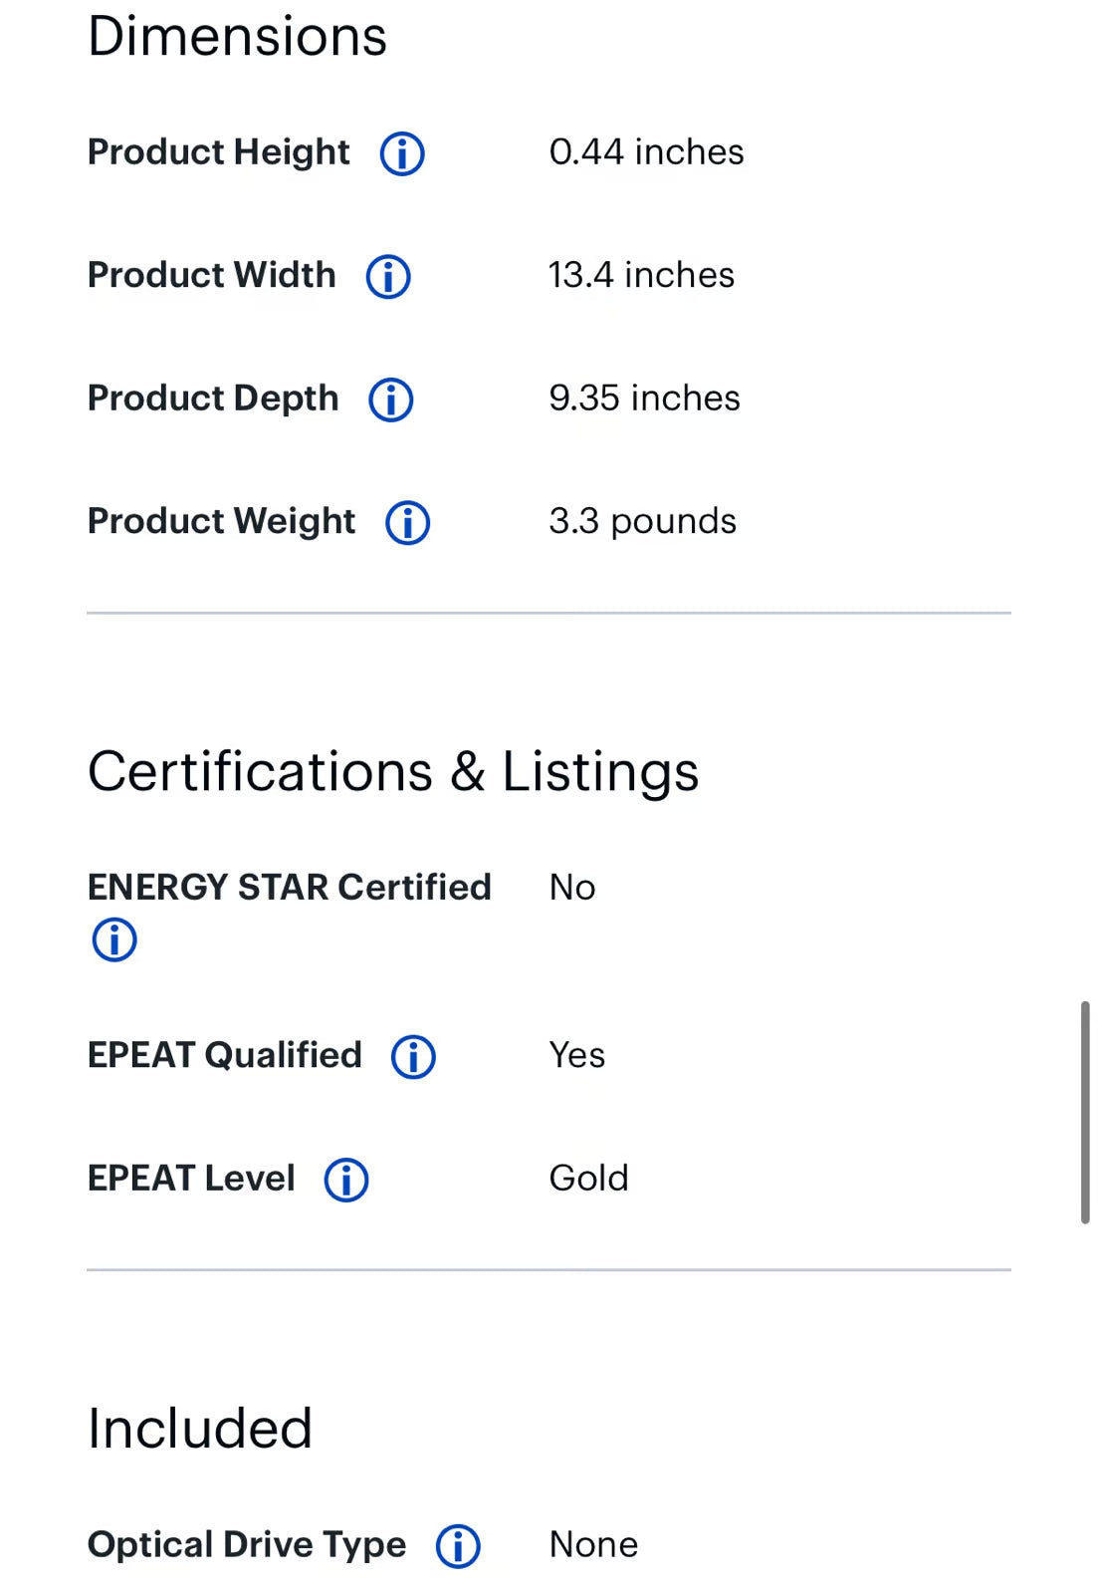The width and height of the screenshot is (1098, 1594).
Task: Open EPEAT Qualified info icon
Action: point(413,1057)
